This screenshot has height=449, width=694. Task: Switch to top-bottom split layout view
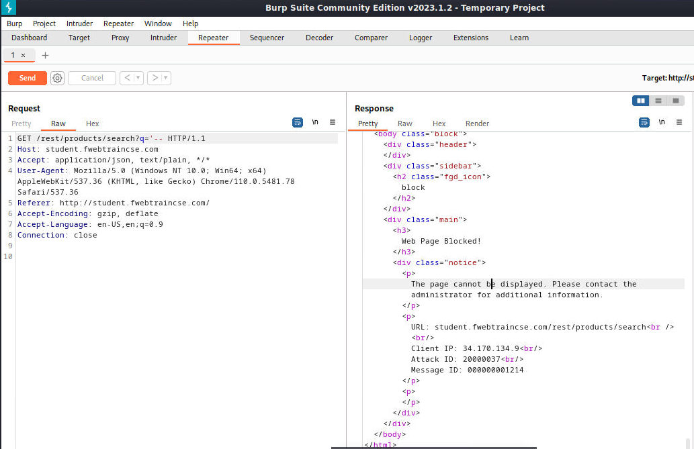pos(658,101)
